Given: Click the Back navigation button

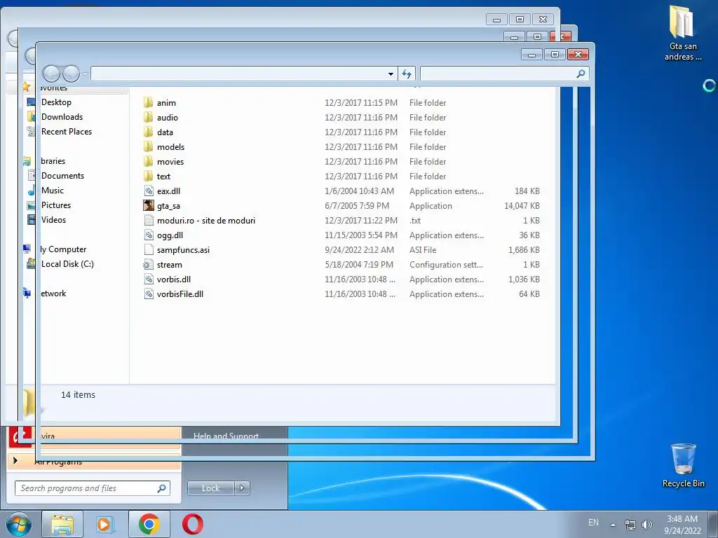Looking at the screenshot, I should 51,73.
